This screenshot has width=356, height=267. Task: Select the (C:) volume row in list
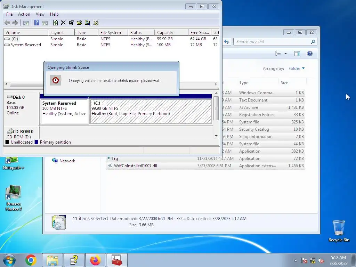(x=111, y=39)
